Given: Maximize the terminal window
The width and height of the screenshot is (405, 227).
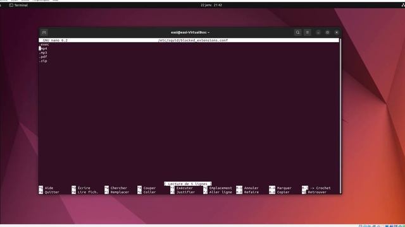Looking at the screenshot, I should (x=327, y=32).
